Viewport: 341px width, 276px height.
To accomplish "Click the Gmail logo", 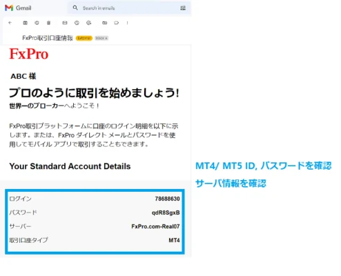I will tap(18, 8).
